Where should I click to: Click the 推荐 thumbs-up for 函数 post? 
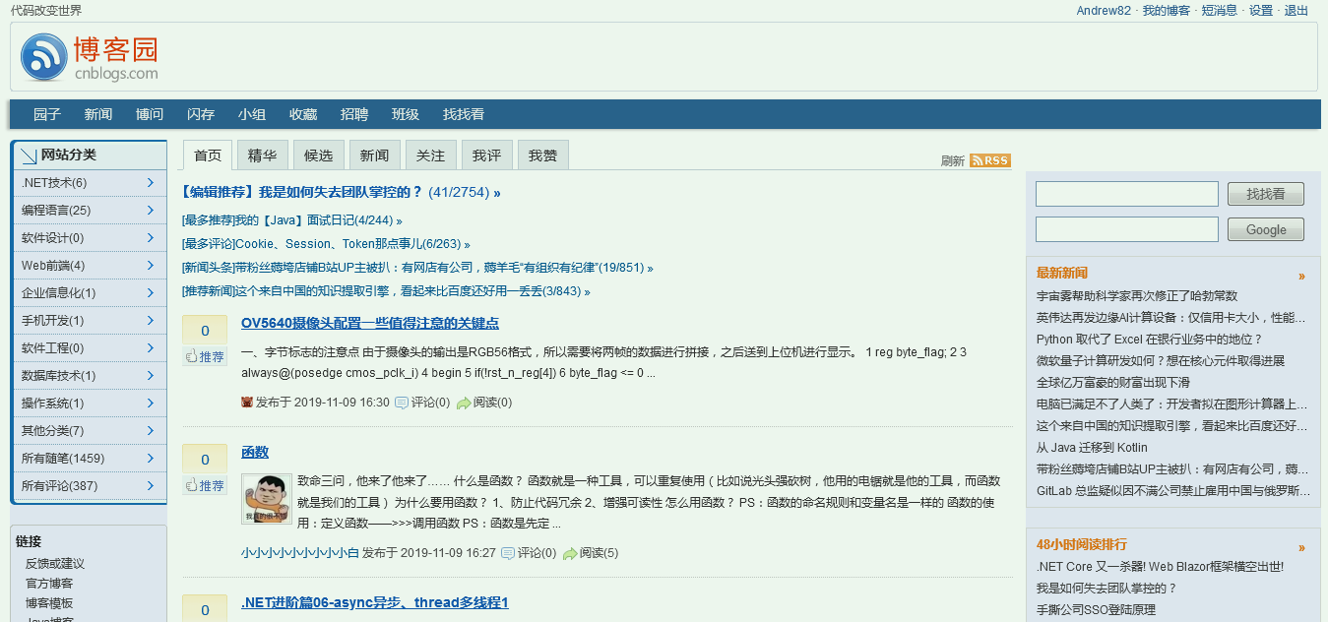[x=205, y=485]
